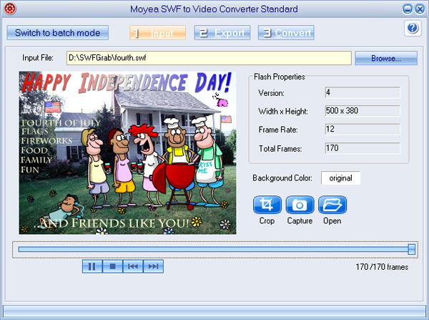Click the Flash Properties group title
429x320 pixels.
pyautogui.click(x=280, y=77)
